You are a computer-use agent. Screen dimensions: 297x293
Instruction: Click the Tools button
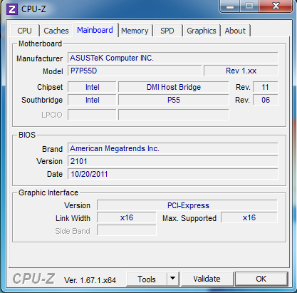[147, 279]
